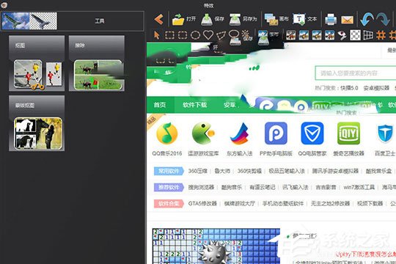Open the 搜狗浏览器 link
This screenshot has height=264, width=396.
(201, 187)
